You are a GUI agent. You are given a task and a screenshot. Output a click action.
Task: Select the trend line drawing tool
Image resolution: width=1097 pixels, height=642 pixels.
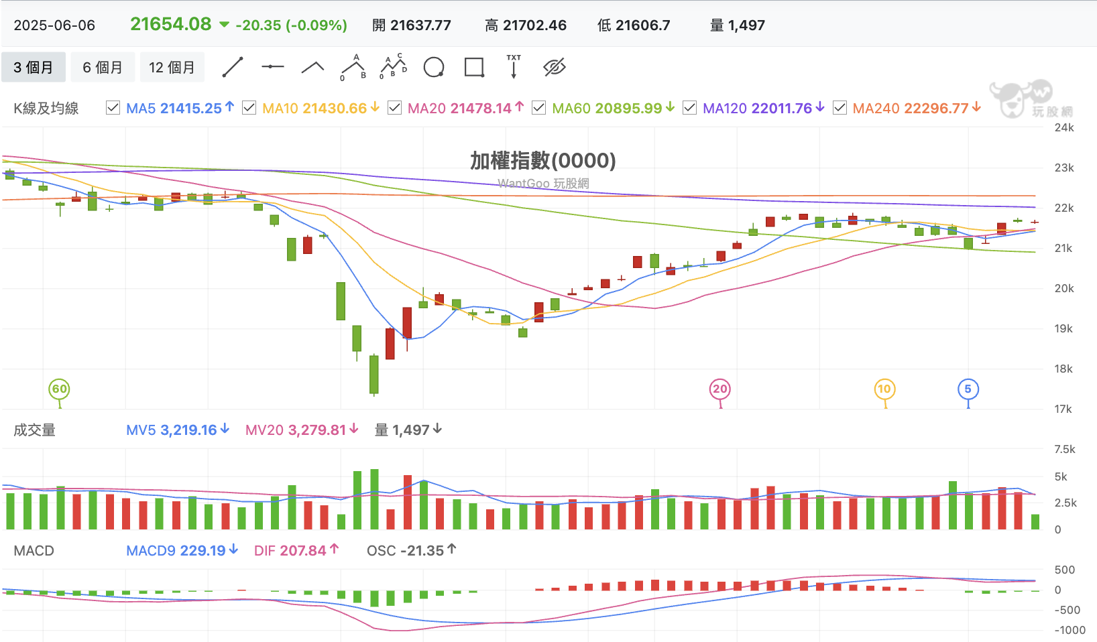[x=233, y=67]
